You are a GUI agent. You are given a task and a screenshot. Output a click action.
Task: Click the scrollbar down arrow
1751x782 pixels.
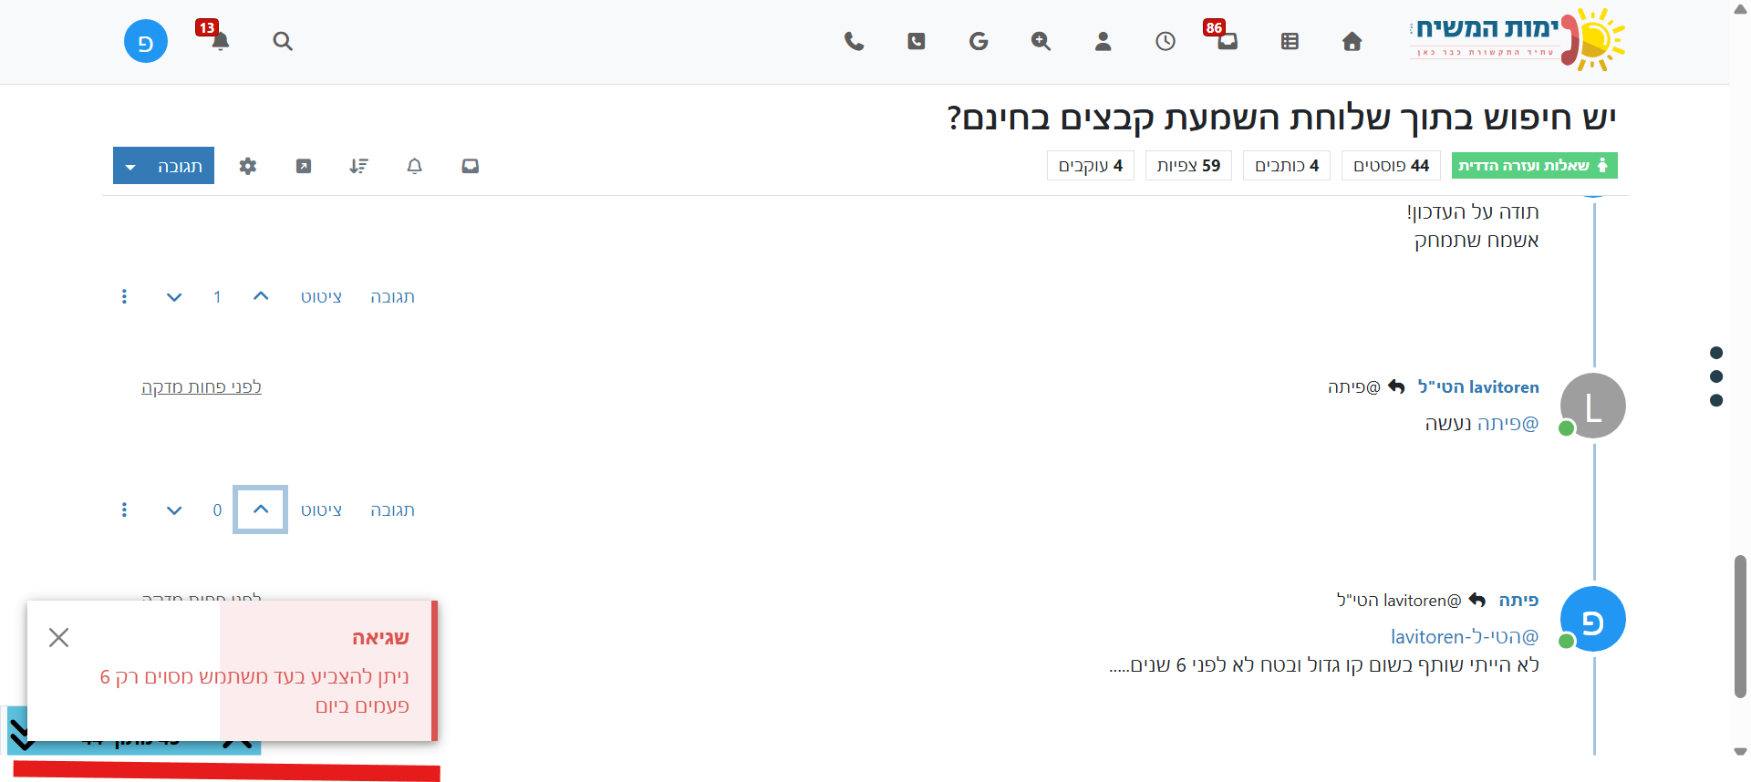1740,752
